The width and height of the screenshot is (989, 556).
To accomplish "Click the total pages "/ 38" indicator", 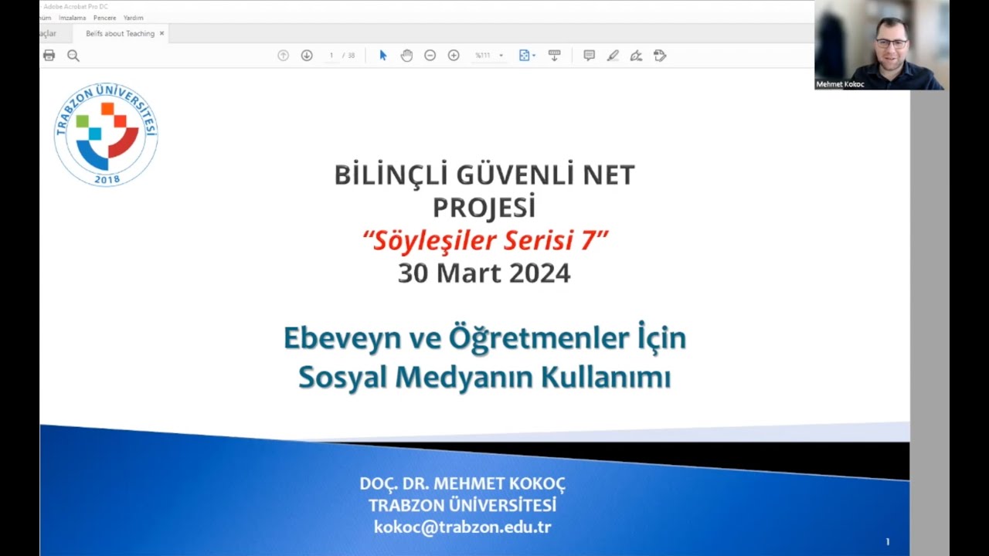I will pos(348,56).
